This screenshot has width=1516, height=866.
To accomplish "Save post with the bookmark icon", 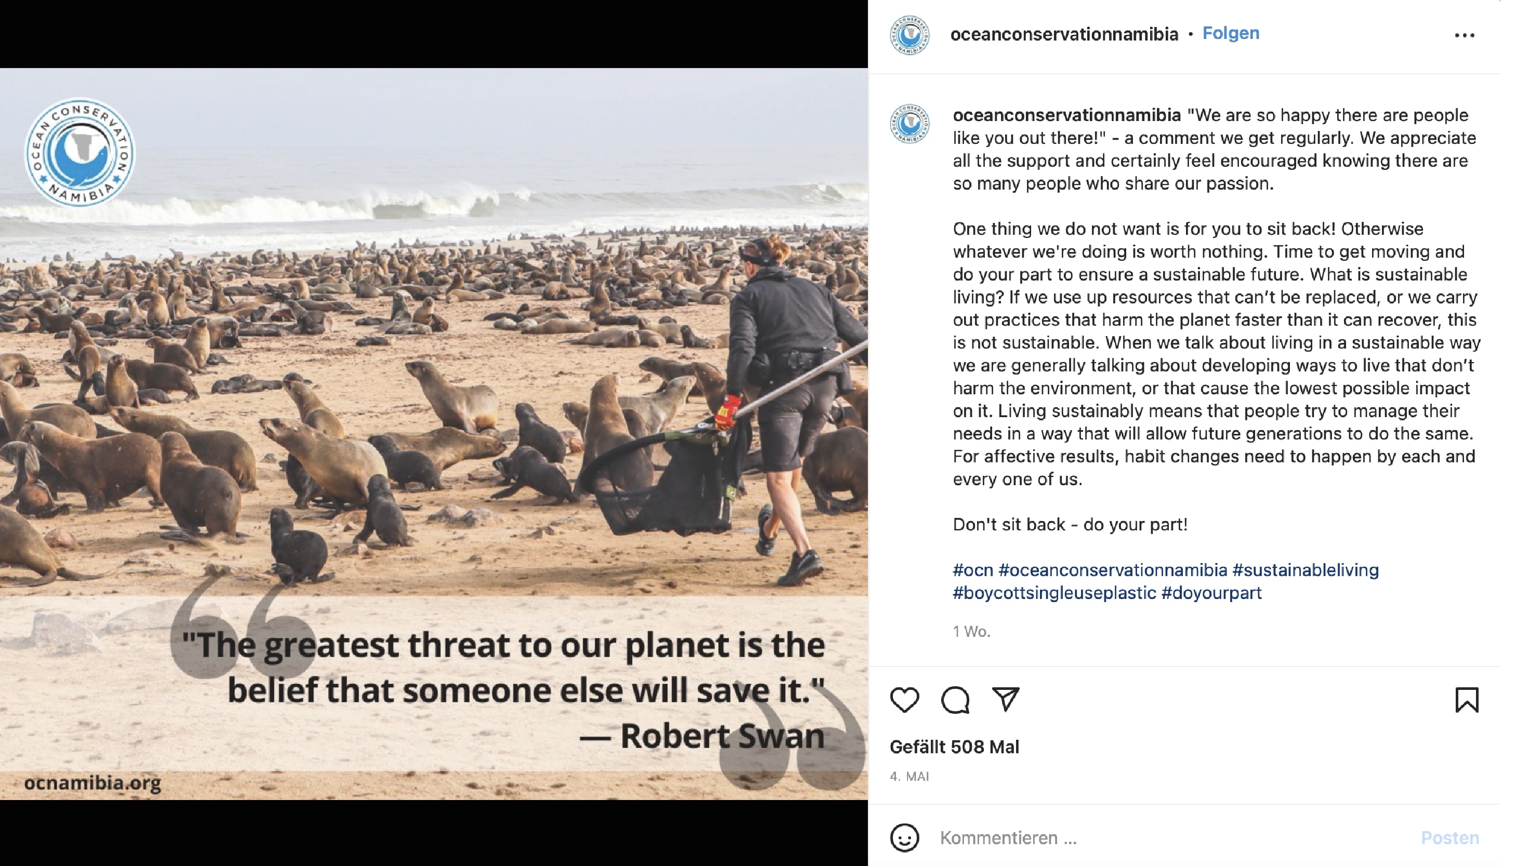I will pyautogui.click(x=1467, y=699).
